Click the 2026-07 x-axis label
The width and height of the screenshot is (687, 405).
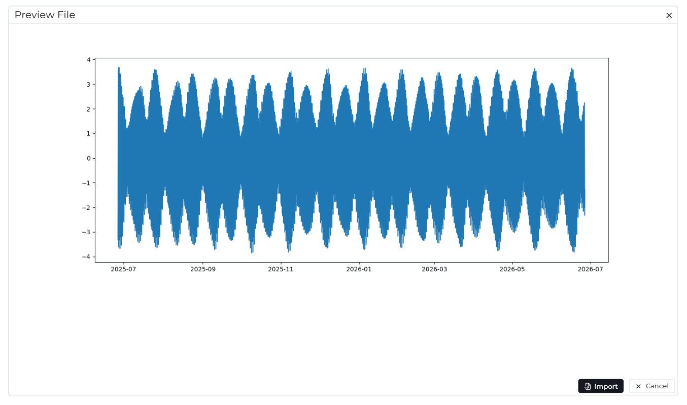(590, 269)
